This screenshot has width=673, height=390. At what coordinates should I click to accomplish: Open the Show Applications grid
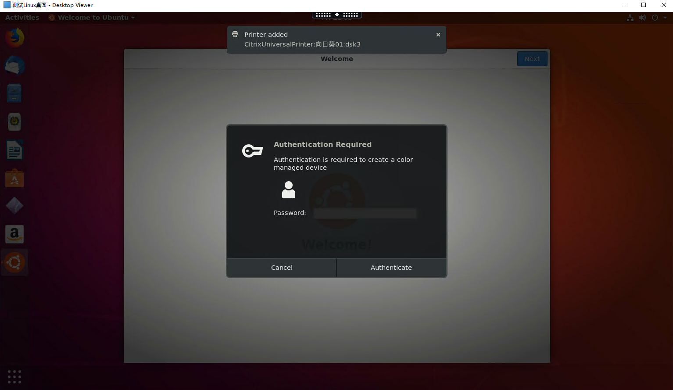(x=14, y=377)
